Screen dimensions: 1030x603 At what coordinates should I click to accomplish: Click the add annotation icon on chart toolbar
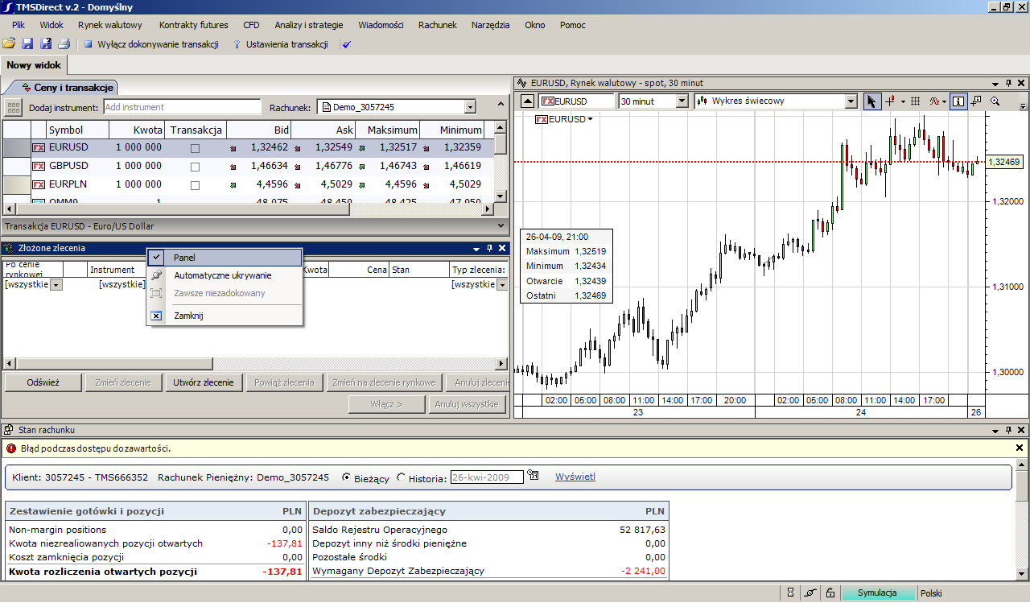point(976,101)
